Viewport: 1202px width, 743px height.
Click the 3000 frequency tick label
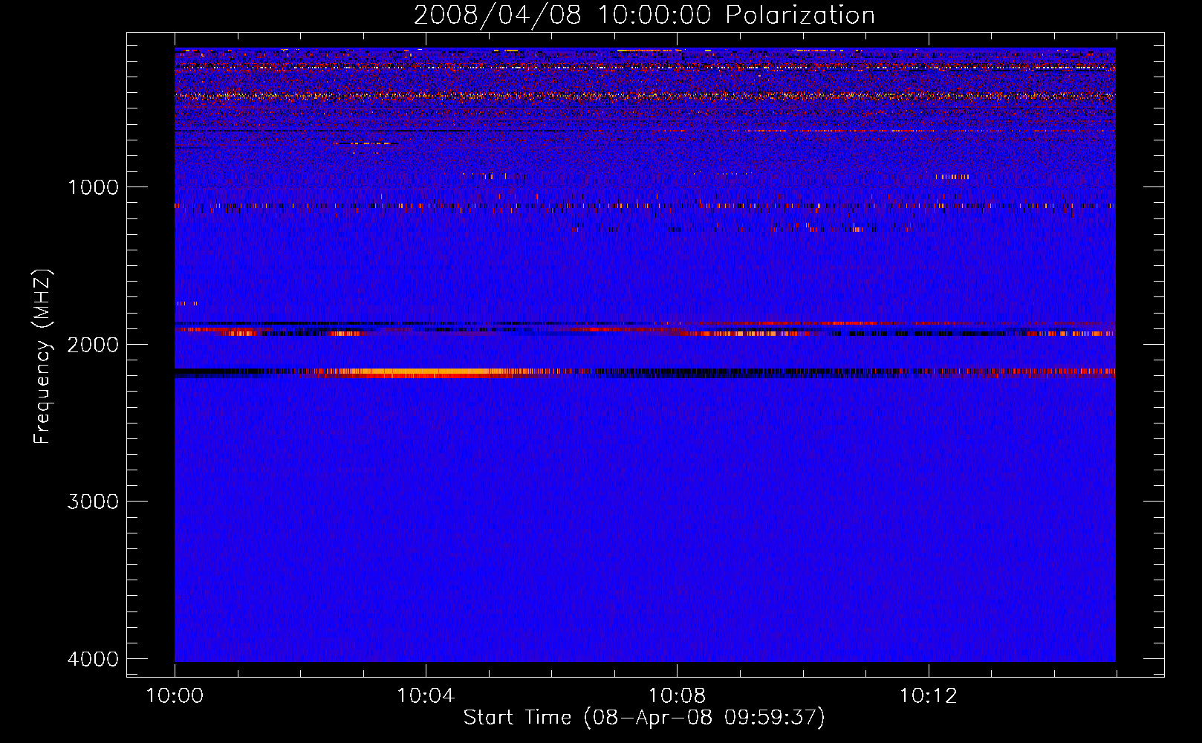93,502
